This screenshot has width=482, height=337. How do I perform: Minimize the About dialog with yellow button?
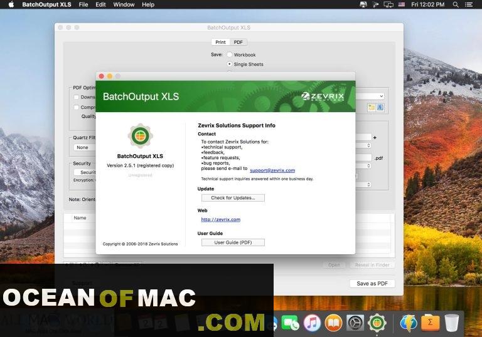coord(110,76)
